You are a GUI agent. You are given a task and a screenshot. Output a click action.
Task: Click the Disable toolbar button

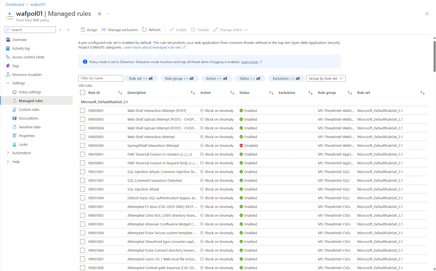point(200,30)
